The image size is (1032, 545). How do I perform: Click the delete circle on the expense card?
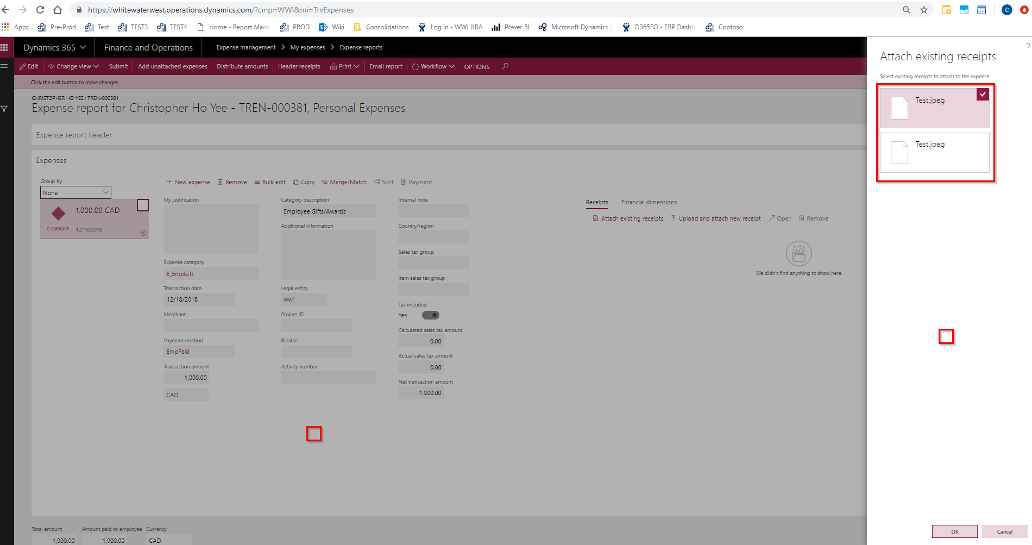click(143, 233)
